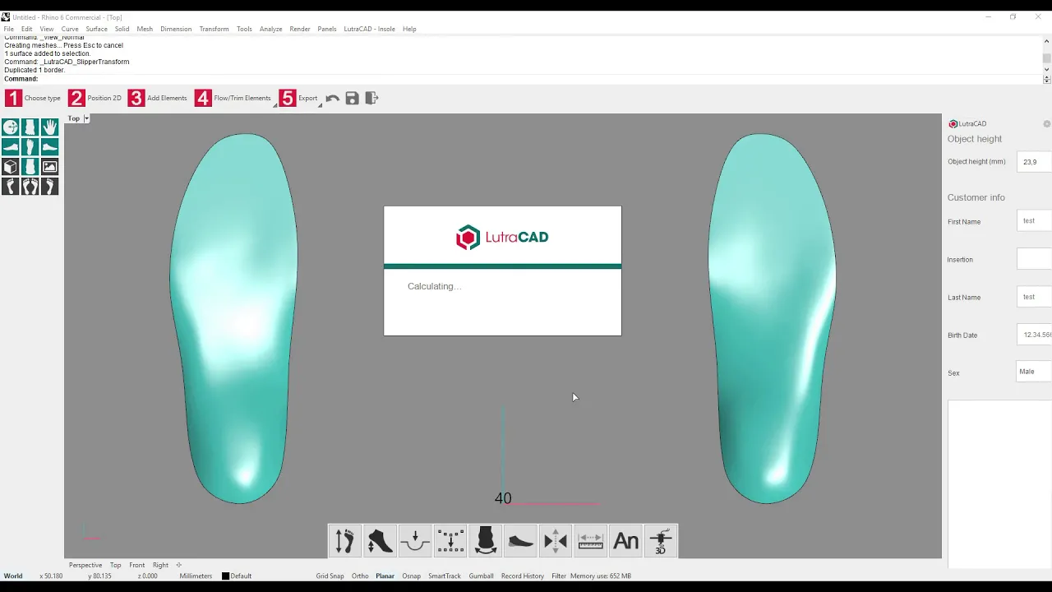Open the LutraCAD - Insole menu
The image size is (1052, 592).
click(x=369, y=29)
